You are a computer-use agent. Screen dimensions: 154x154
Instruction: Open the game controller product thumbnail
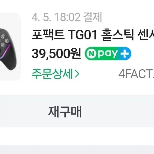point(10,46)
